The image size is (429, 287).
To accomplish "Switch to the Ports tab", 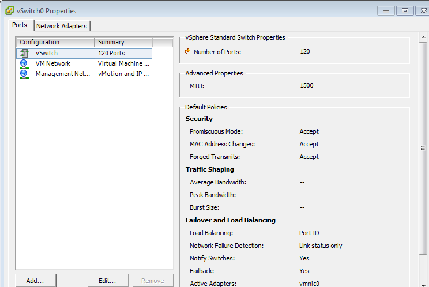I will (20, 25).
